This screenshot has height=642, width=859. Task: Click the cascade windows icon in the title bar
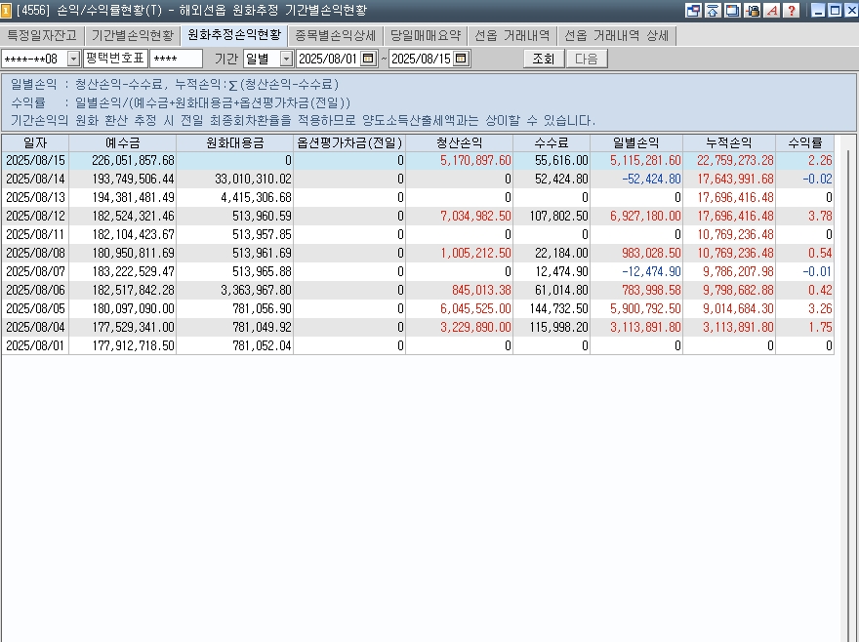coord(732,11)
